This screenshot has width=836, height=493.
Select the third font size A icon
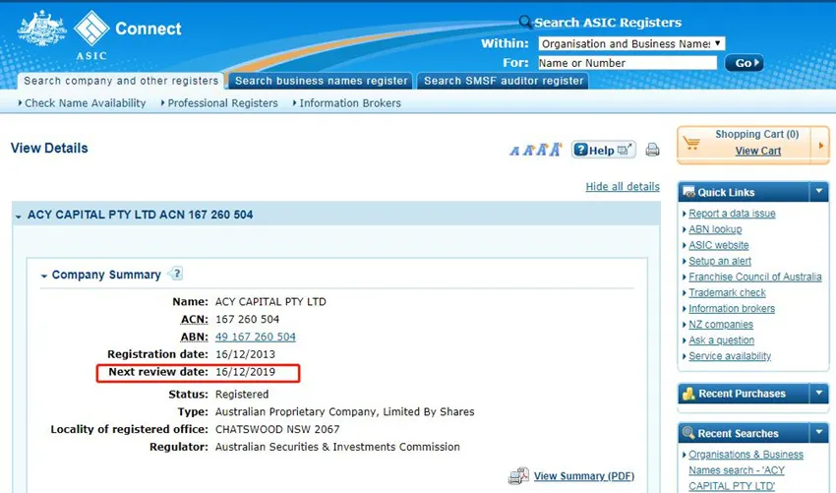coord(542,150)
